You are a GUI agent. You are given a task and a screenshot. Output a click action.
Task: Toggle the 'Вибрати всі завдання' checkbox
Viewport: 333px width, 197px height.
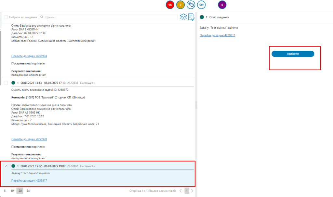(6, 17)
